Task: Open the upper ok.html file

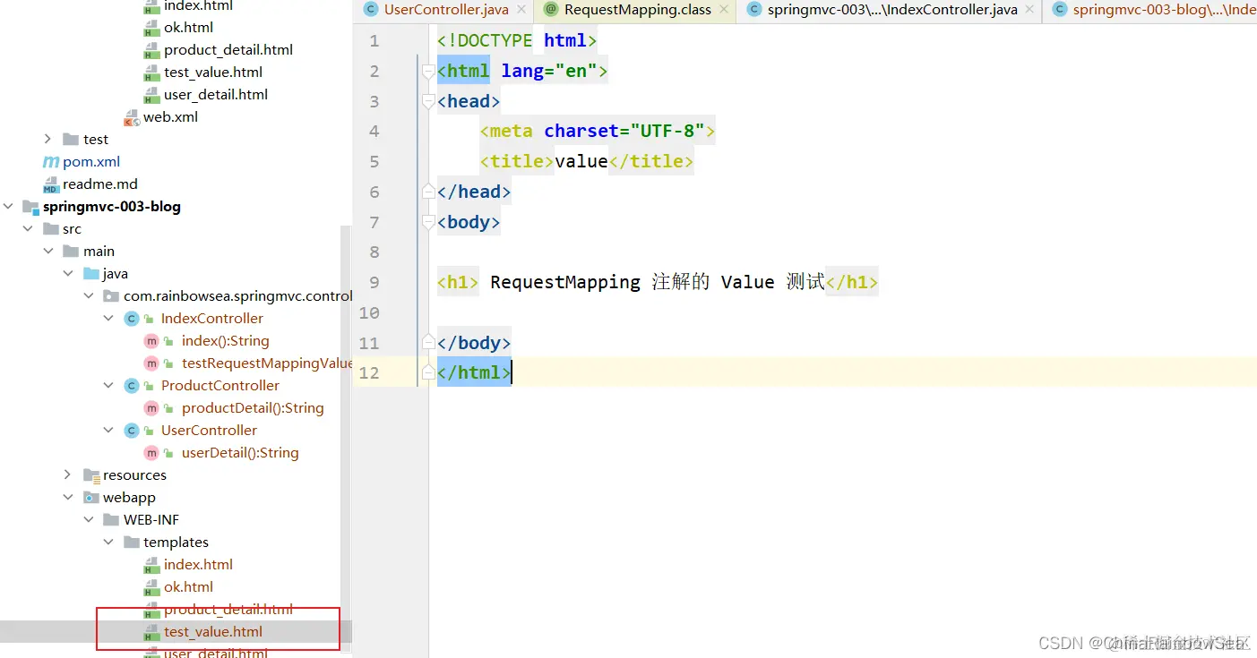Action: point(188,27)
